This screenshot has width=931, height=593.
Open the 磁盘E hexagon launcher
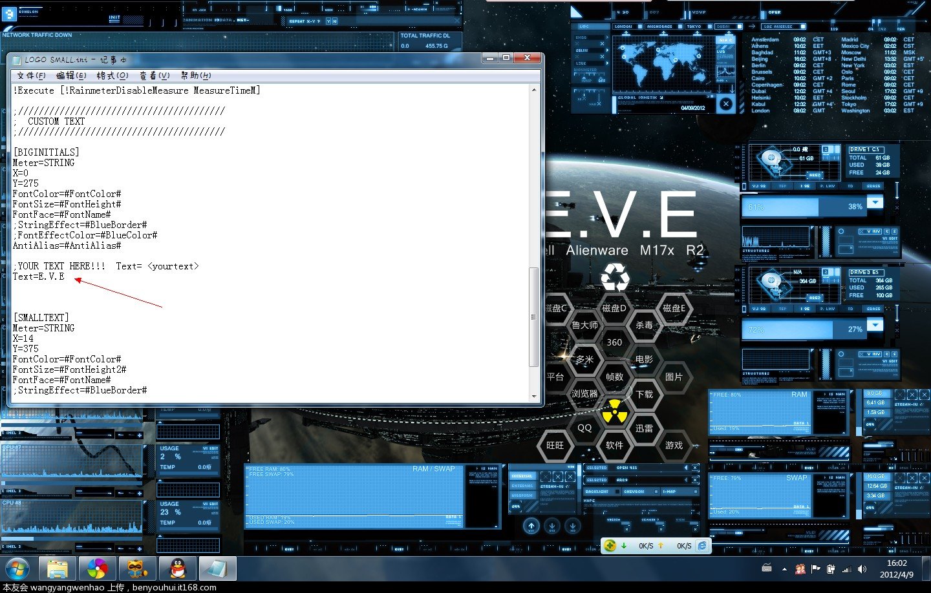click(674, 308)
